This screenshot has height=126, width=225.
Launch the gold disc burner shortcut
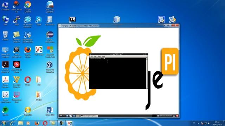(28, 111)
